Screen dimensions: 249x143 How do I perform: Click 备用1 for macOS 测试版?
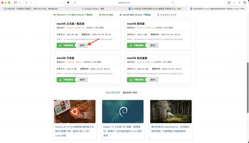click(x=153, y=45)
